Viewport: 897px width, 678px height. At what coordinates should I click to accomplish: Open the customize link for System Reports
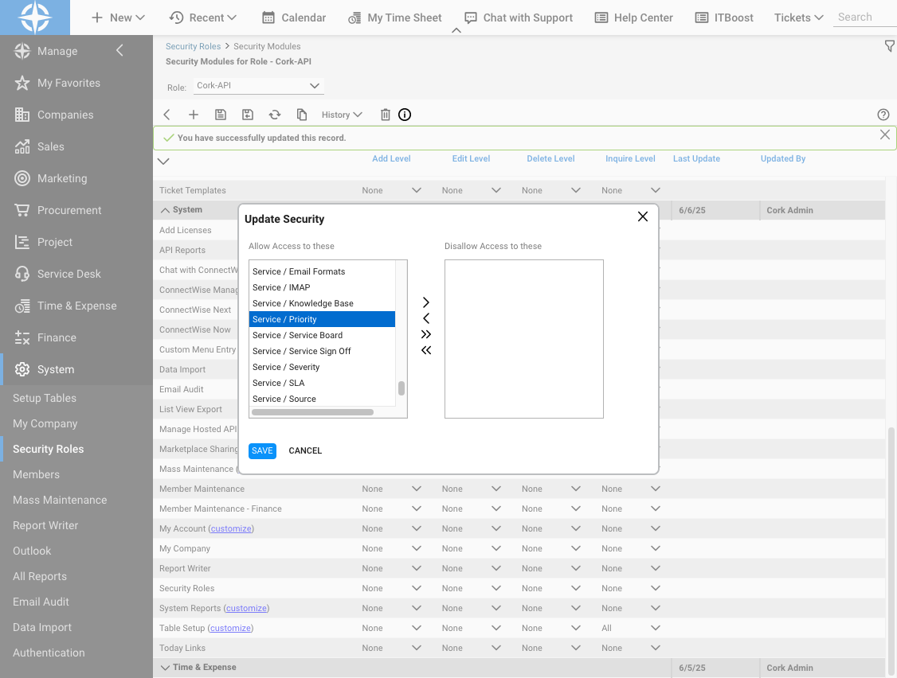[246, 608]
